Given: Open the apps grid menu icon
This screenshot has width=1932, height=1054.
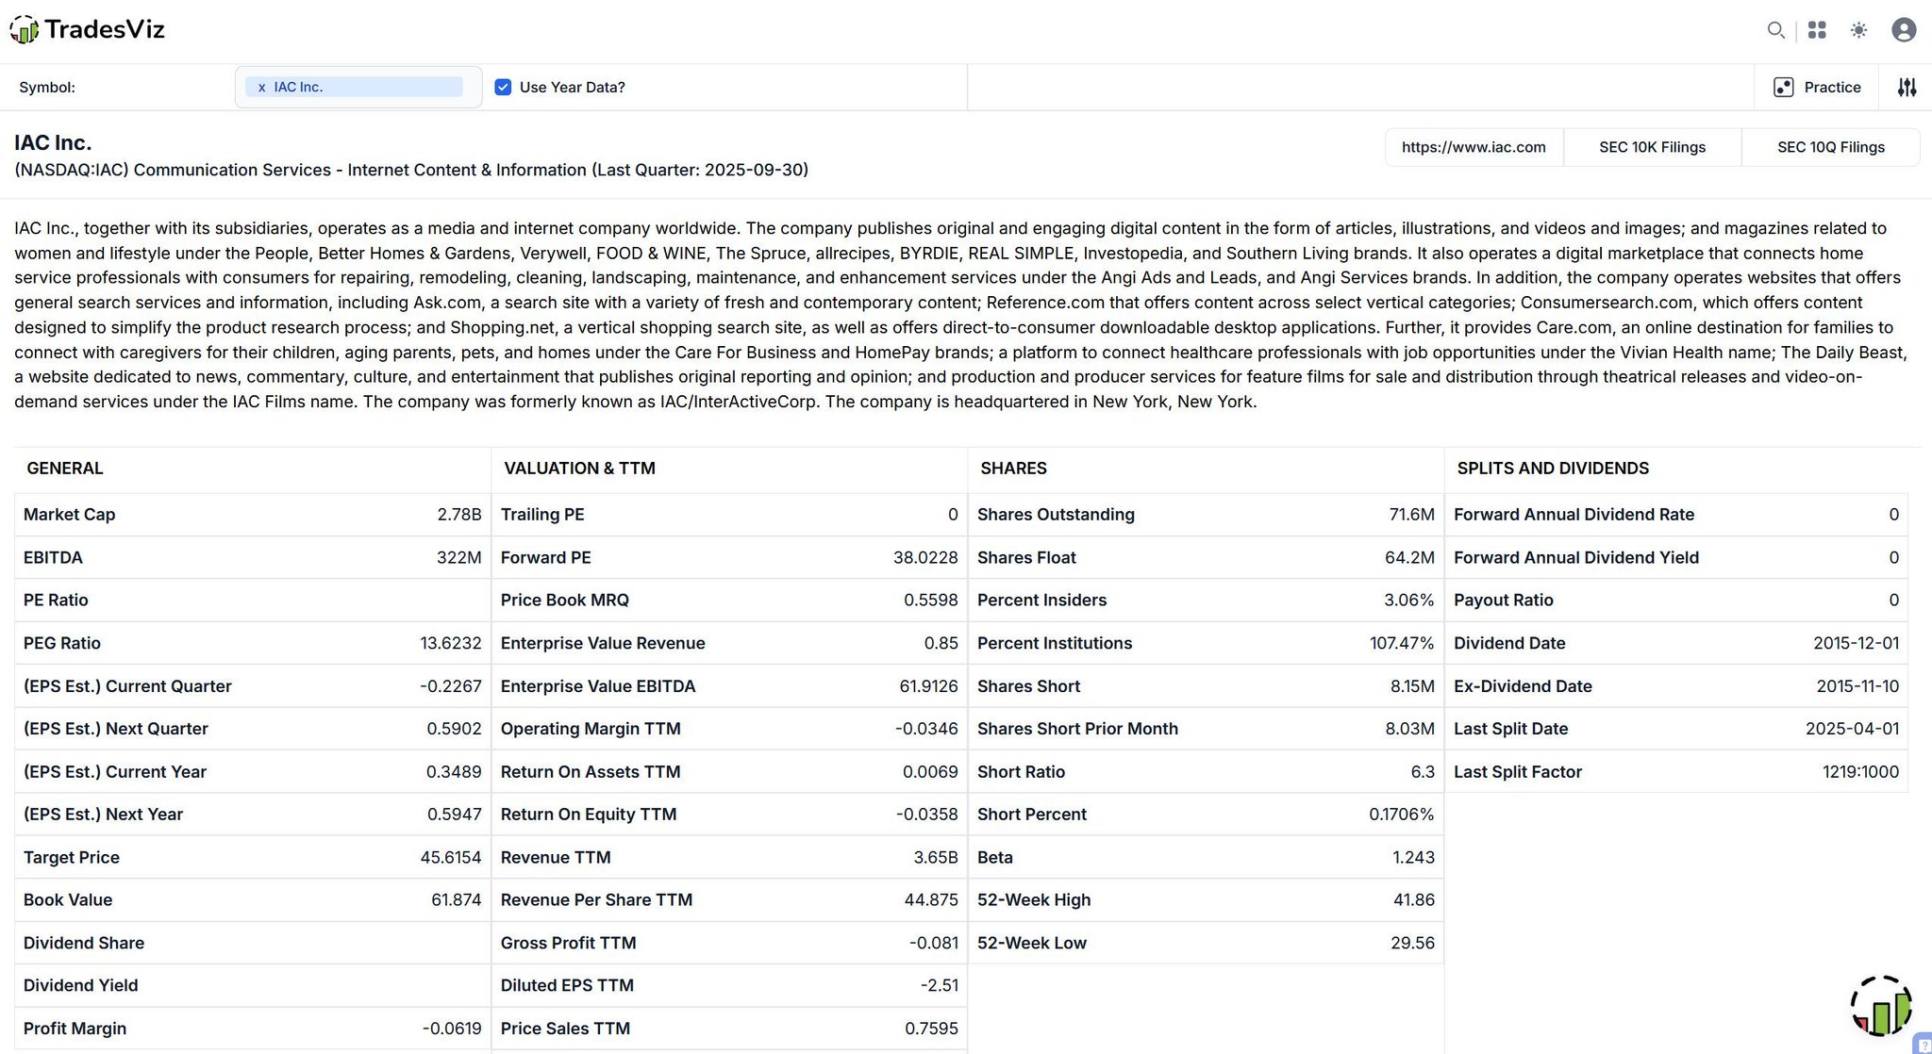Looking at the screenshot, I should 1817,30.
